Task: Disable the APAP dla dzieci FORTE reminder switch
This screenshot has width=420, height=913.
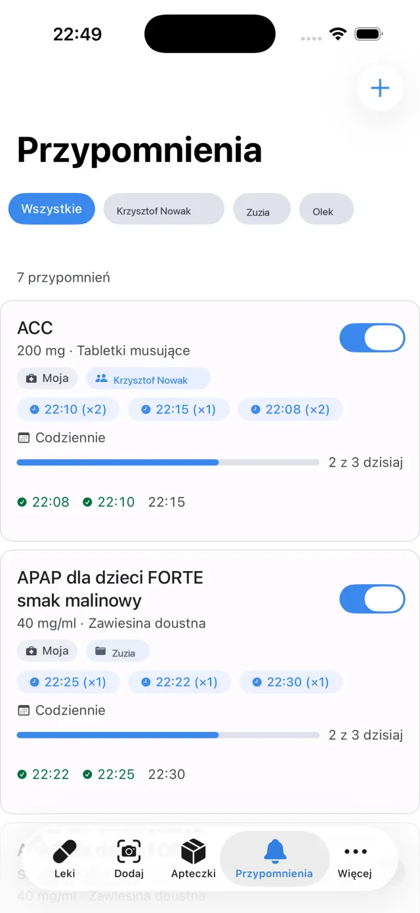Action: coord(372,599)
